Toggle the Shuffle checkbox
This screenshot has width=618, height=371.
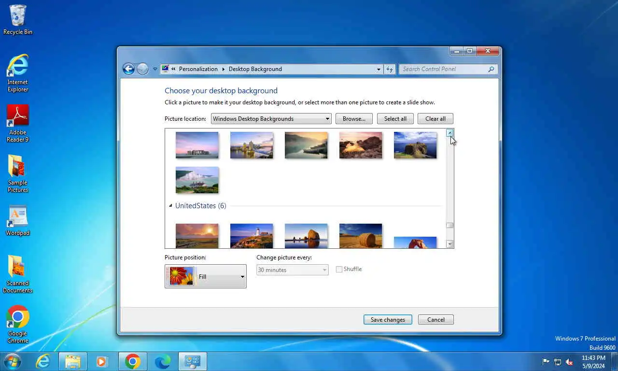click(339, 270)
